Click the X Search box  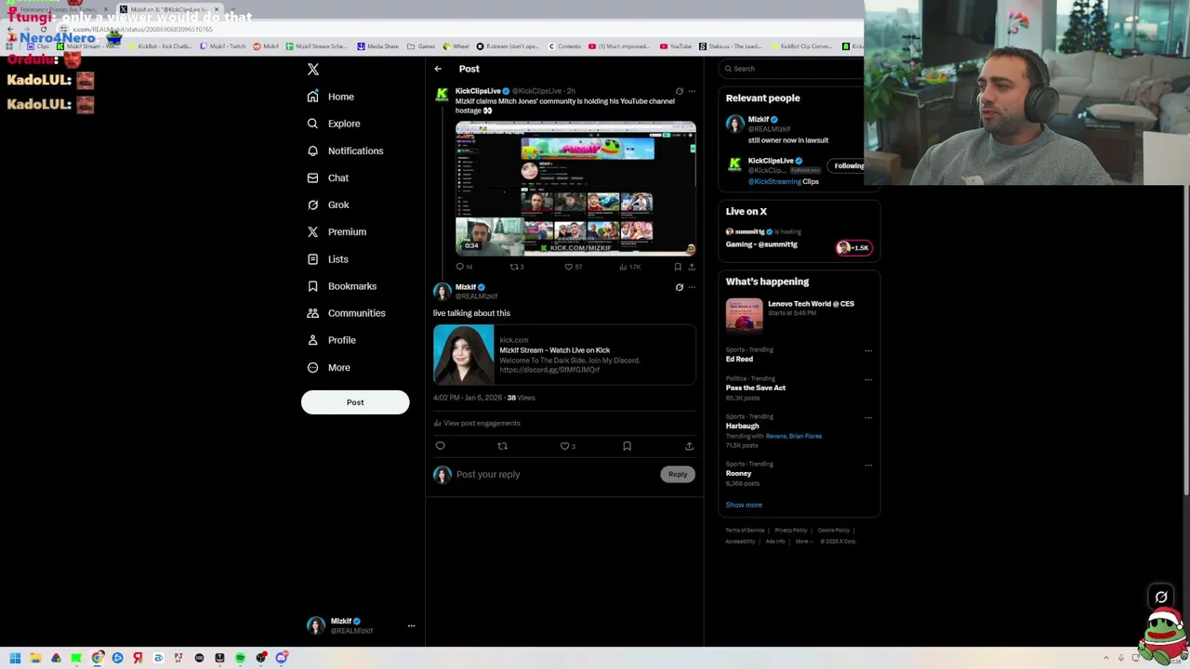coord(792,69)
